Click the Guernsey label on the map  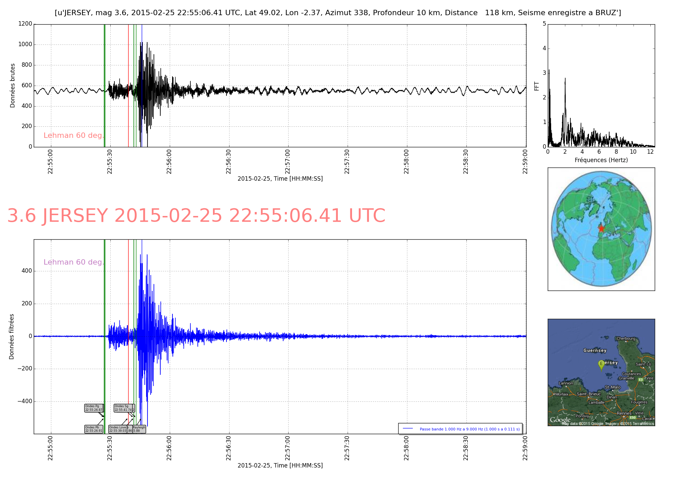(x=595, y=351)
